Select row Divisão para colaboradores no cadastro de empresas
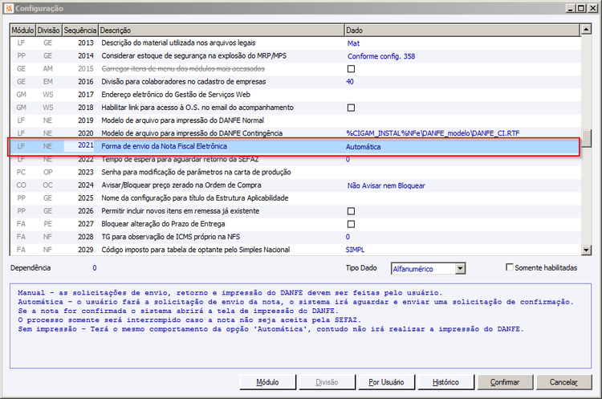 pyautogui.click(x=295, y=82)
